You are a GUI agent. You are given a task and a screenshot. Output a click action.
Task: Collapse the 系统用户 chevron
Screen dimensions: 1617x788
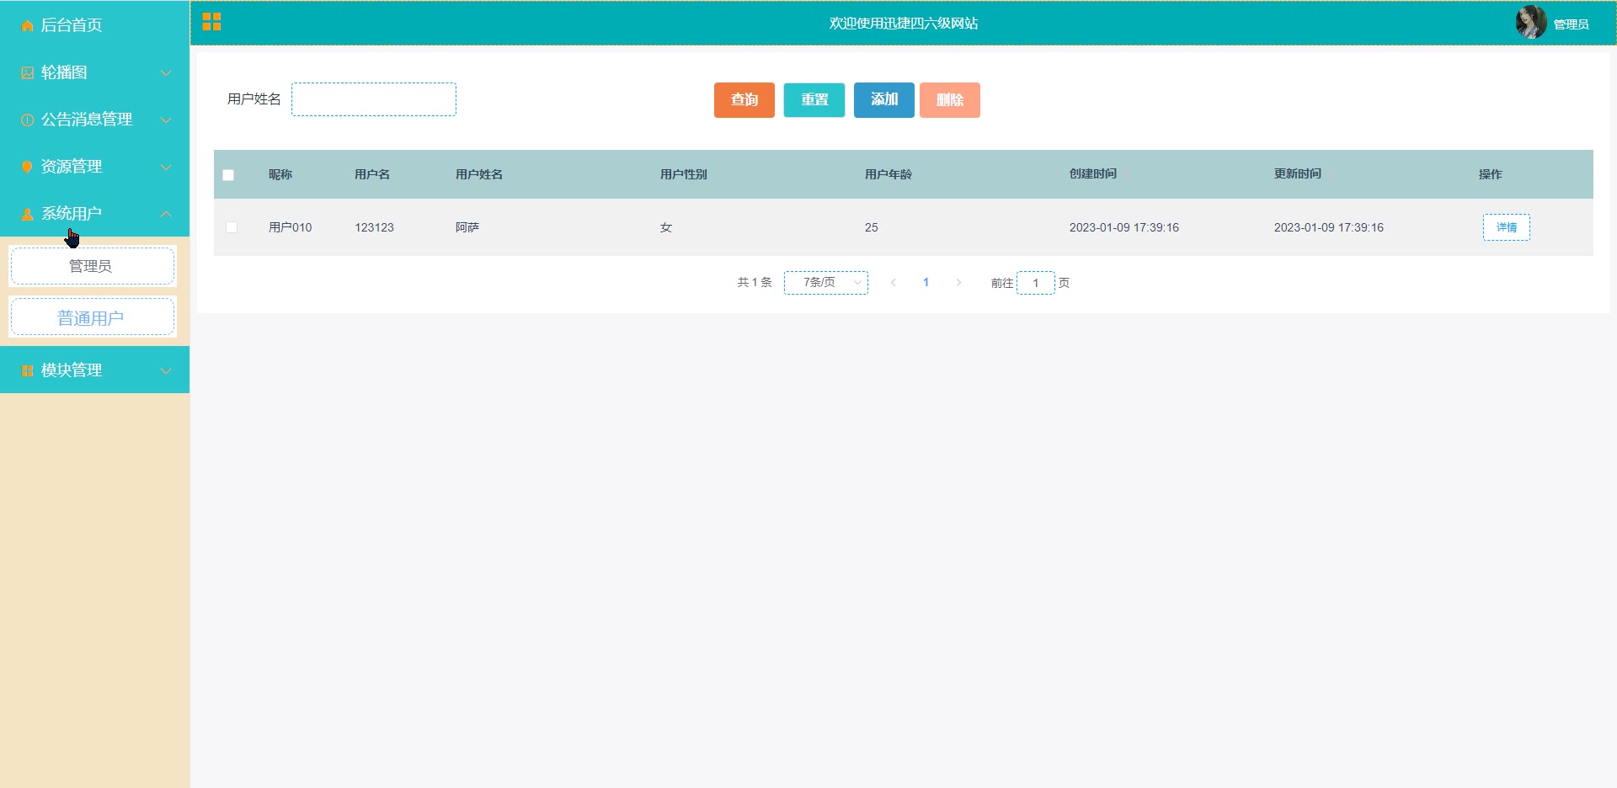[x=166, y=214]
